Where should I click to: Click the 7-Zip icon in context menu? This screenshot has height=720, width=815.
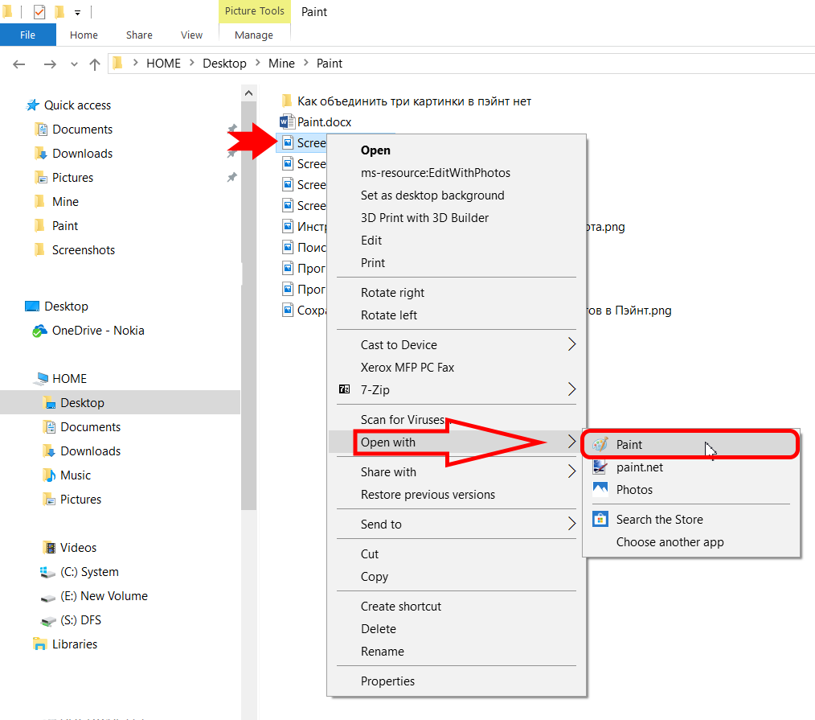click(344, 389)
